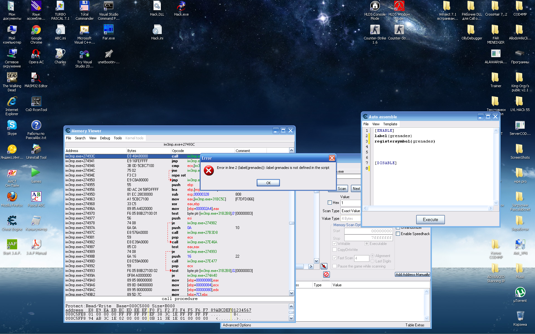Open Search menu in Memory Viewer
The width and height of the screenshot is (535, 334).
click(80, 138)
